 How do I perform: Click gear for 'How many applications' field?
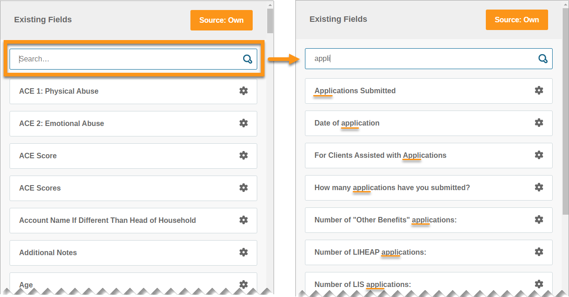pos(539,187)
